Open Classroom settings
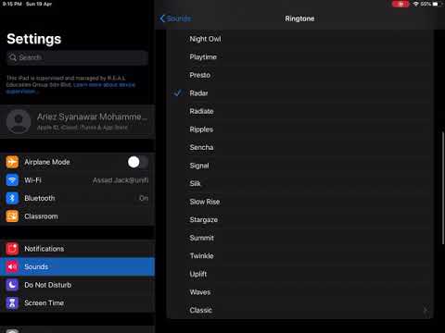 pos(77,216)
